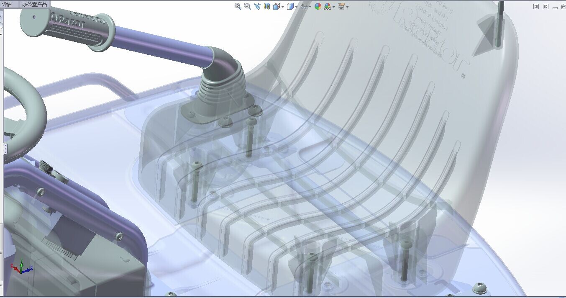Select the Zoom to Area tool
The width and height of the screenshot is (566, 298).
pos(248,6)
